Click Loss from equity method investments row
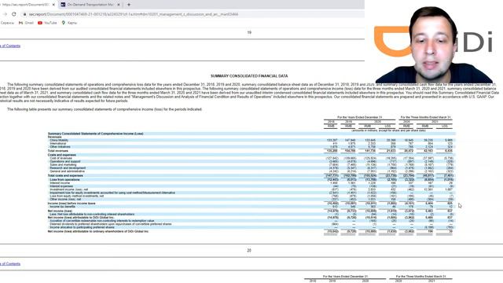The height and width of the screenshot is (283, 503). (77, 196)
